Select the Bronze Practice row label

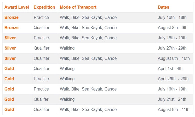(x=12, y=18)
